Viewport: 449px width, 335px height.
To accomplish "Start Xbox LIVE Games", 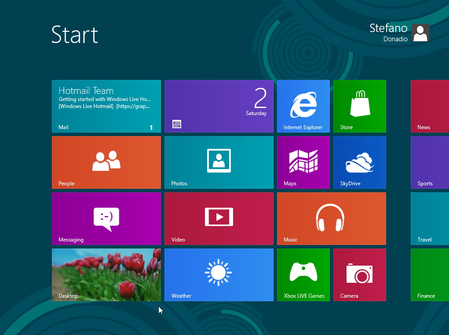I will (303, 274).
